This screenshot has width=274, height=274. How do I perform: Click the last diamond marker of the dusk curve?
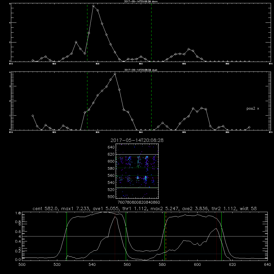click(x=249, y=127)
